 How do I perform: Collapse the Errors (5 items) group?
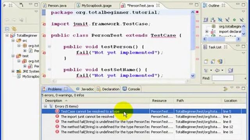point(45,106)
